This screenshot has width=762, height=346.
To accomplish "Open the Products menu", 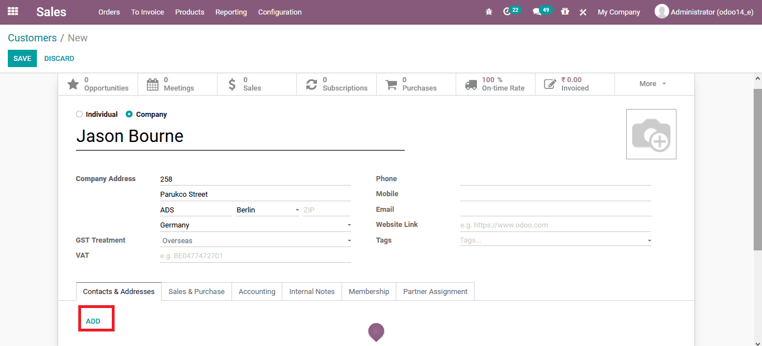I will click(x=190, y=12).
